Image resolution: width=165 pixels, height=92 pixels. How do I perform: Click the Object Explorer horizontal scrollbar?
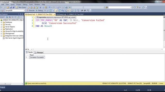pyautogui.click(x=5, y=84)
